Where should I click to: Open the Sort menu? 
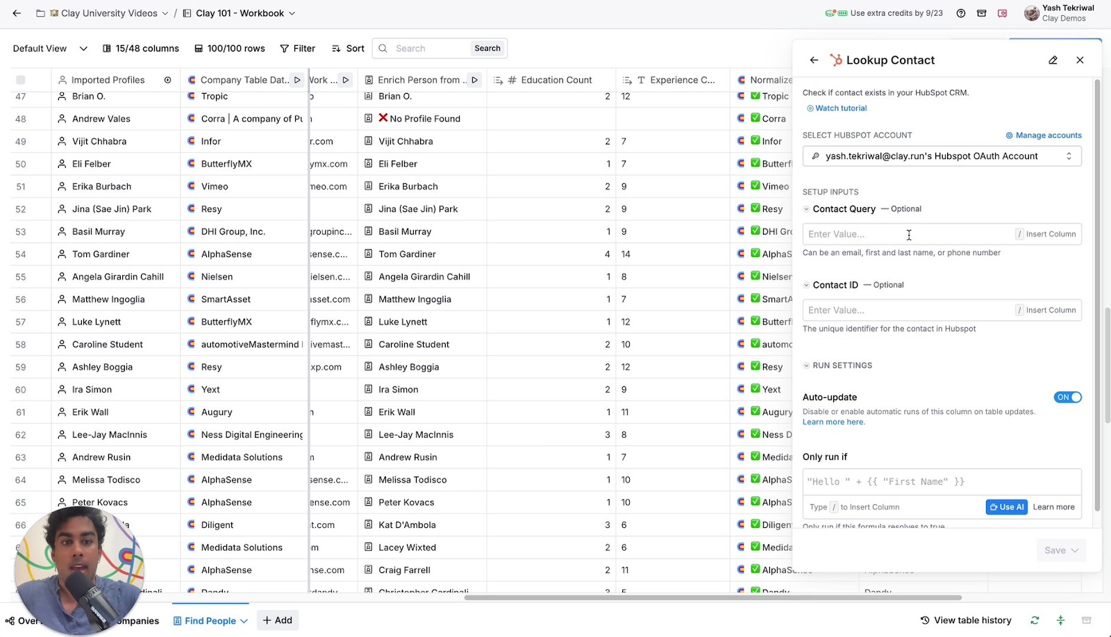[348, 49]
